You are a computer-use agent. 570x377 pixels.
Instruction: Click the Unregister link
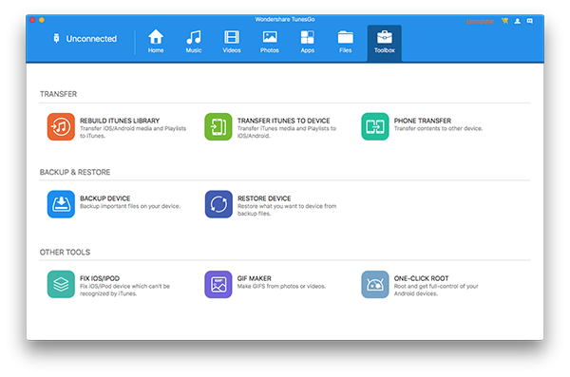(x=480, y=22)
